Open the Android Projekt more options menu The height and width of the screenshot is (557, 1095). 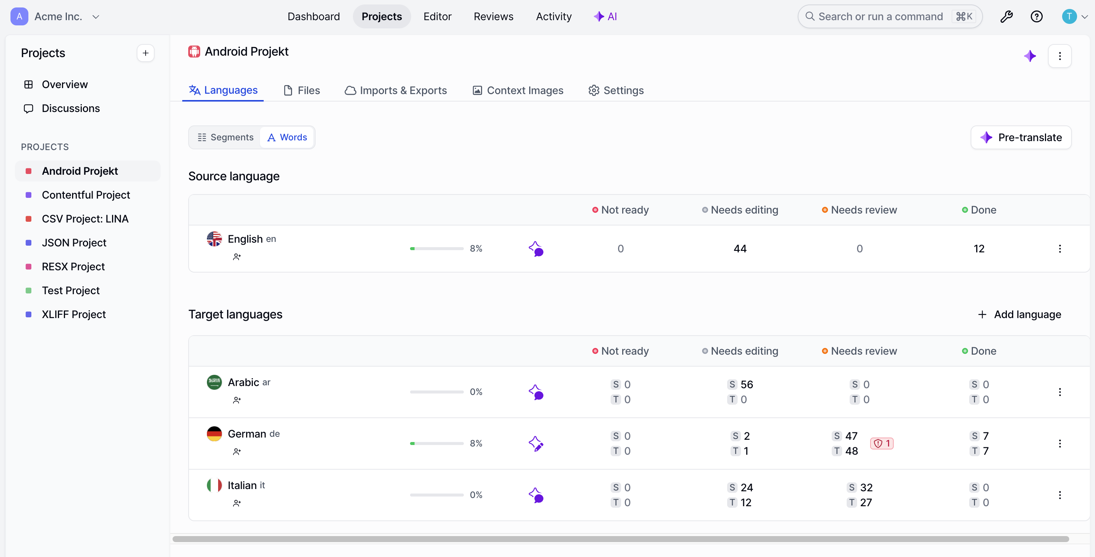pos(1059,56)
